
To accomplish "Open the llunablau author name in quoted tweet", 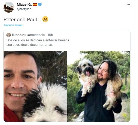I will tap(19, 35).
